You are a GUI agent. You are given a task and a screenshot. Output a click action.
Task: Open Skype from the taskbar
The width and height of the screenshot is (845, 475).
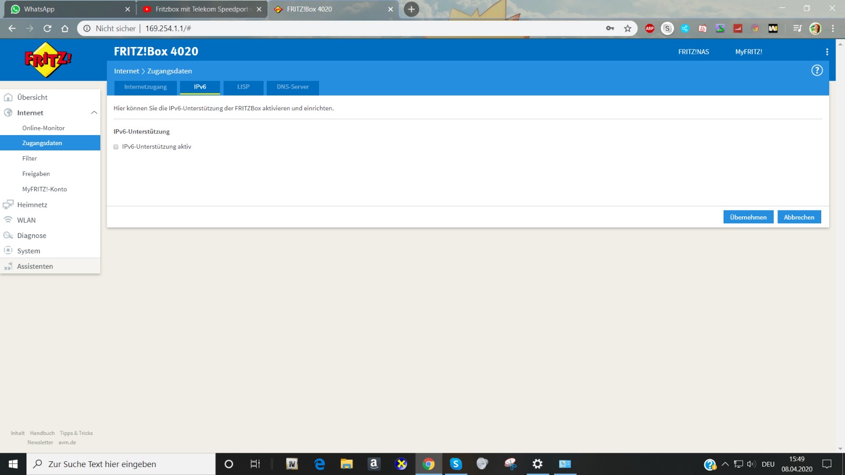point(455,464)
